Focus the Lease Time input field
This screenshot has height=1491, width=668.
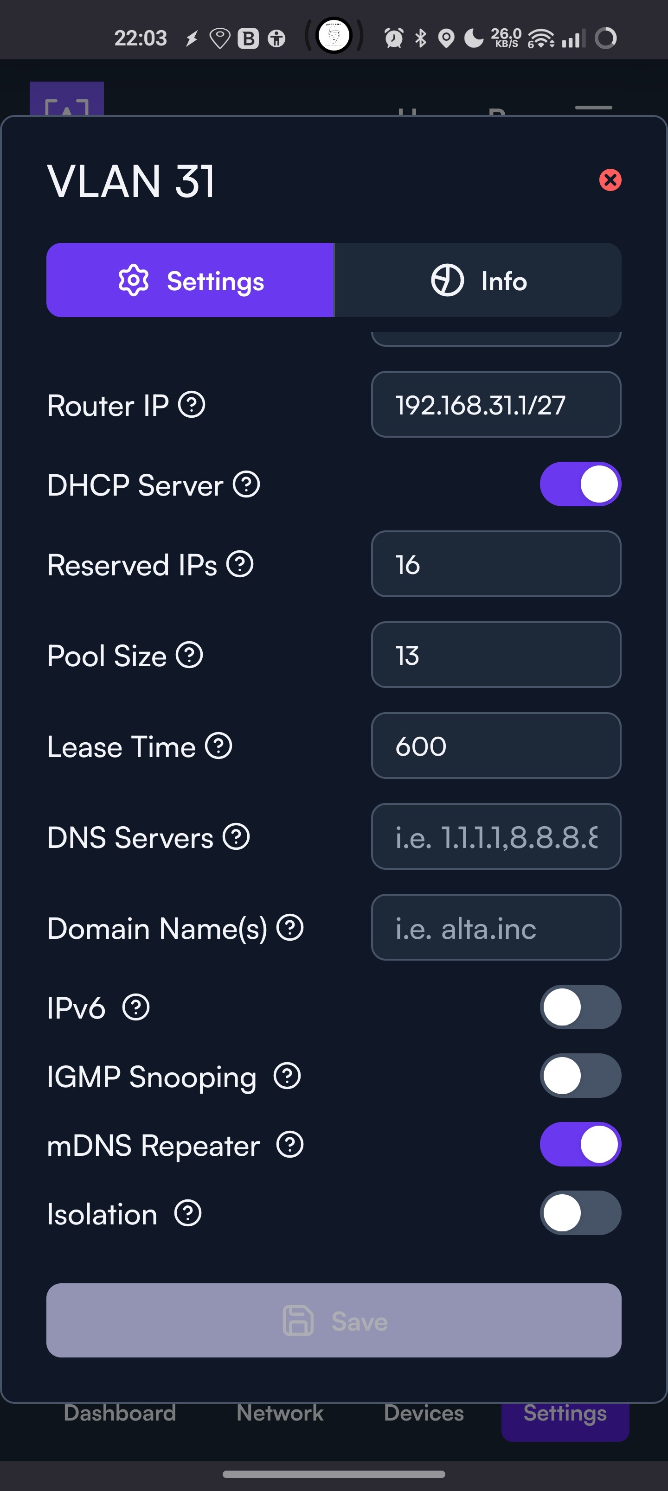496,746
